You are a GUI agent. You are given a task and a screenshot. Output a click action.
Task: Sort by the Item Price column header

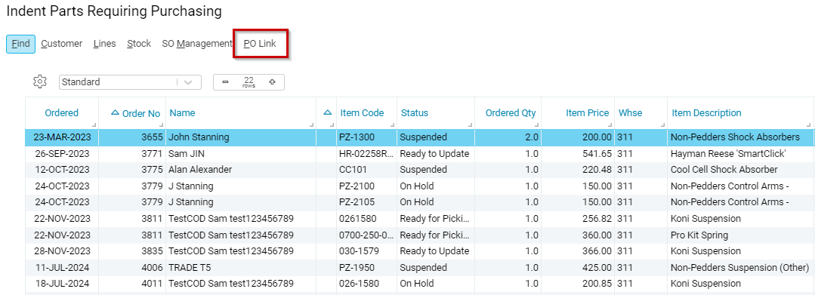[x=588, y=112]
